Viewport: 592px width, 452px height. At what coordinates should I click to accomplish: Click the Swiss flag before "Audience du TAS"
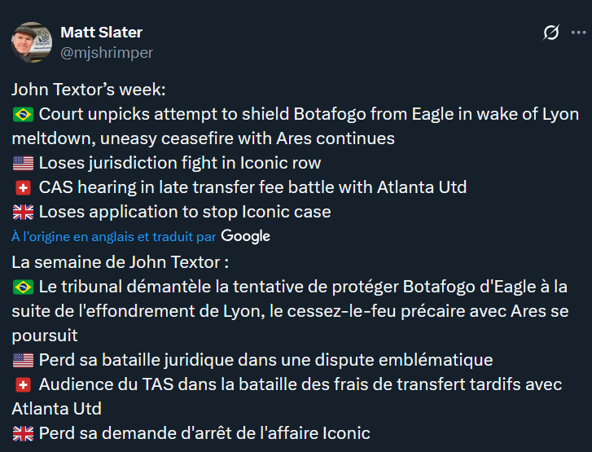click(x=23, y=384)
